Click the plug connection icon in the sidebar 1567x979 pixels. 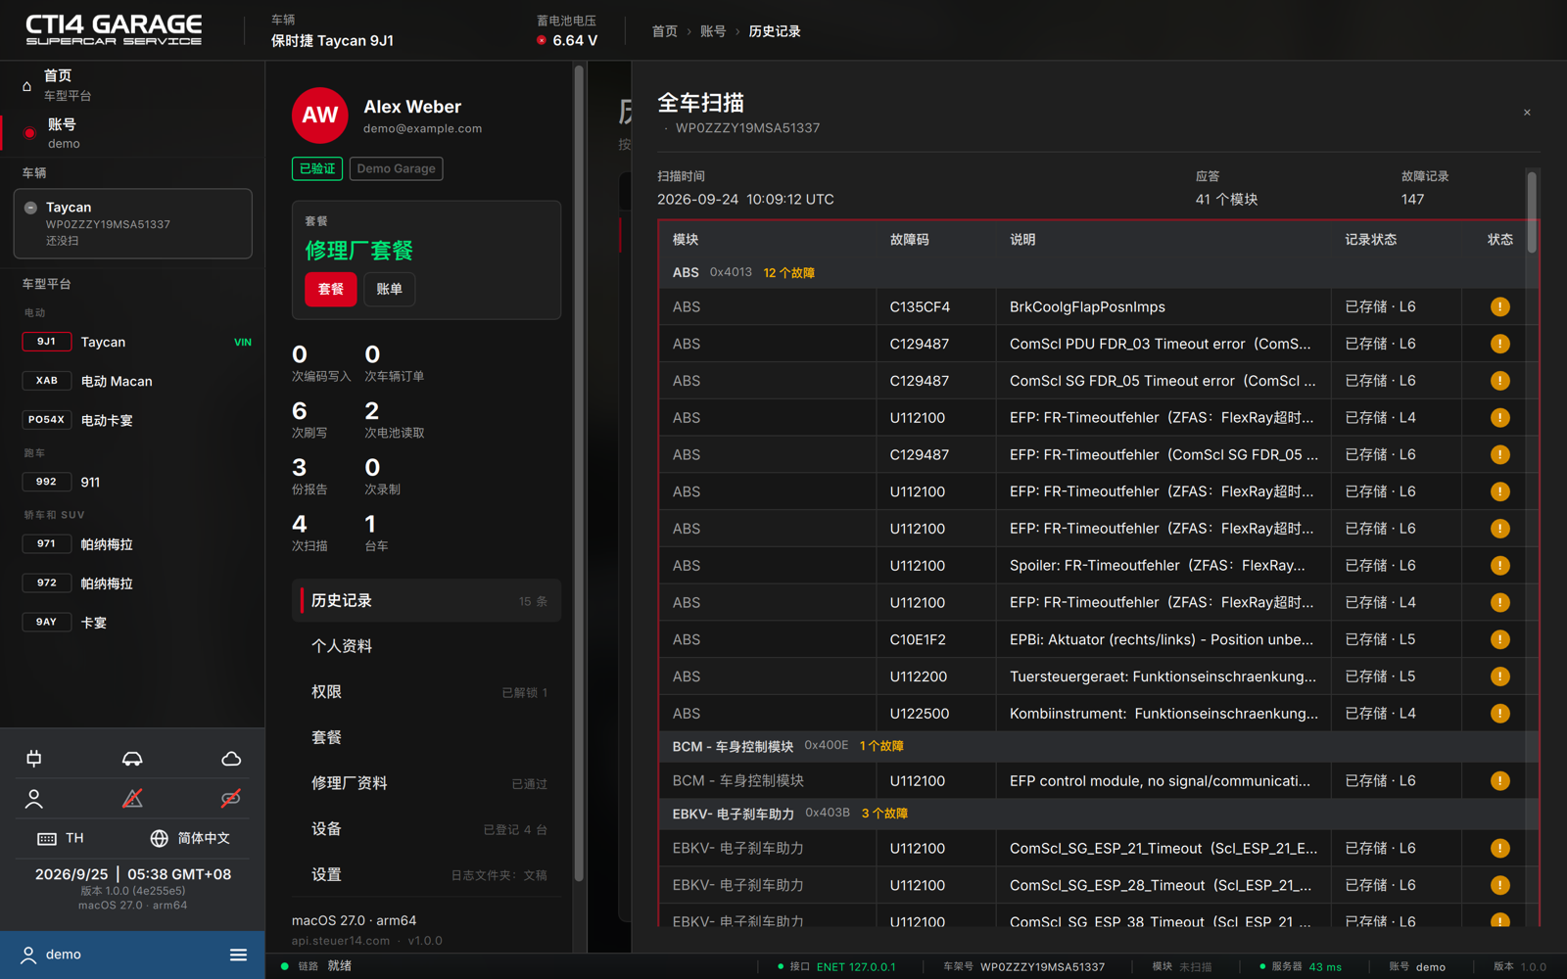34,759
